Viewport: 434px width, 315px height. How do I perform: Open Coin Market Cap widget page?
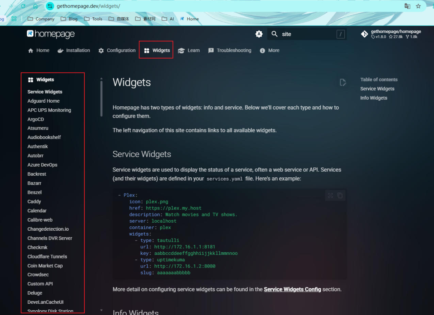pos(45,266)
